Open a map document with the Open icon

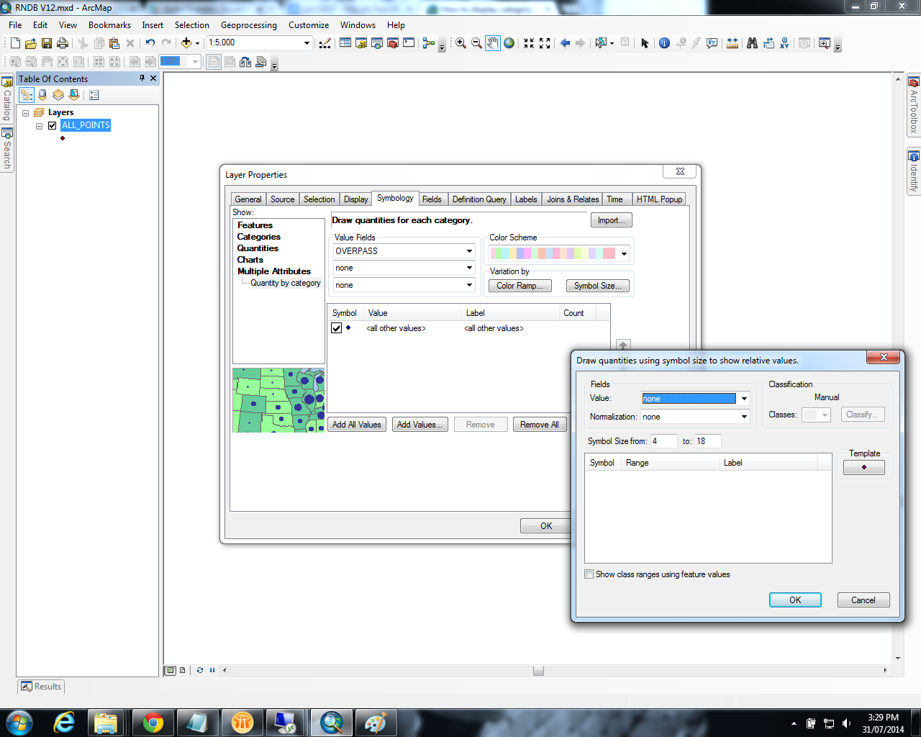point(30,43)
